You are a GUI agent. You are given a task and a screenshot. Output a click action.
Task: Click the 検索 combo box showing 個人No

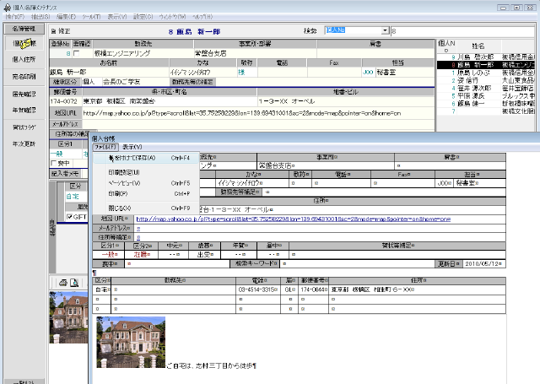(357, 30)
